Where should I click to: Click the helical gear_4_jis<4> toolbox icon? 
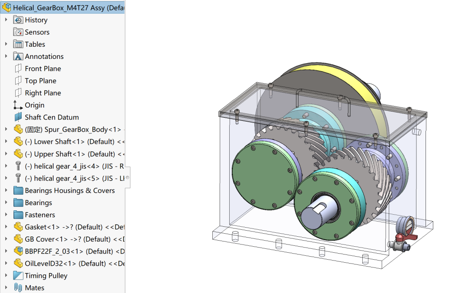18,166
